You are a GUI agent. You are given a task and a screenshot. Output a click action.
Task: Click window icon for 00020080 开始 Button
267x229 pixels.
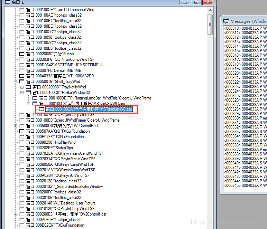[x=22, y=54]
